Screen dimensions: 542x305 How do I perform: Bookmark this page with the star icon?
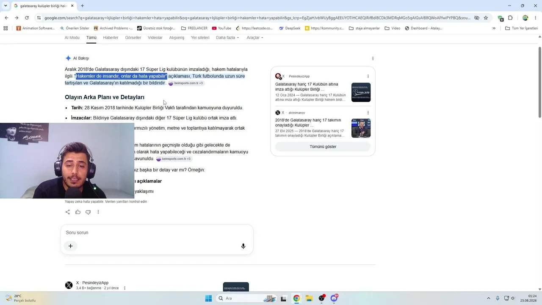[486, 18]
